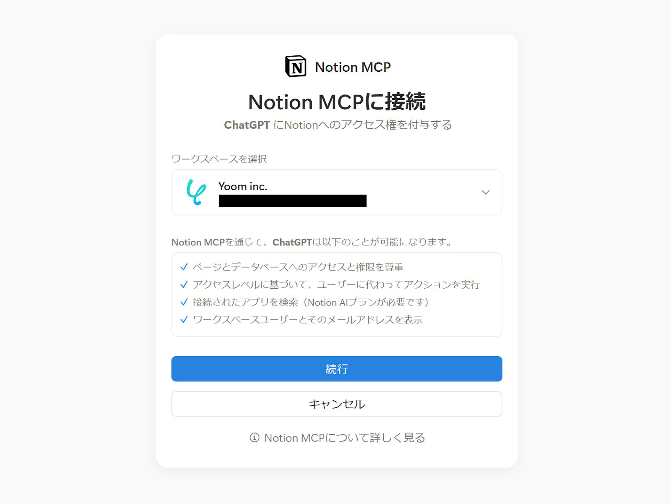Open the Yoom inc. workspace selector
The height and width of the screenshot is (504, 671).
click(x=337, y=192)
